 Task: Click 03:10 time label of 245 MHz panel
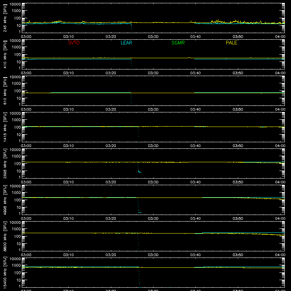68,37
